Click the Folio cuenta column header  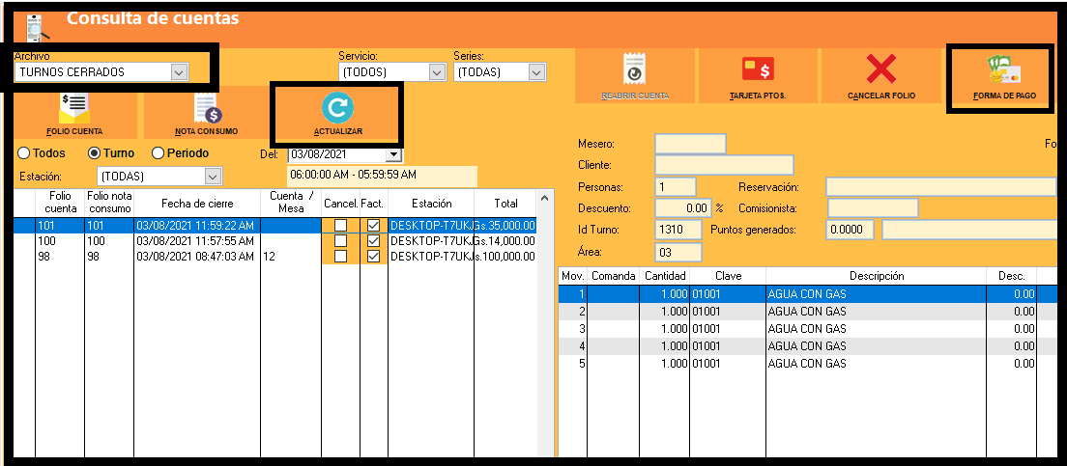click(61, 203)
